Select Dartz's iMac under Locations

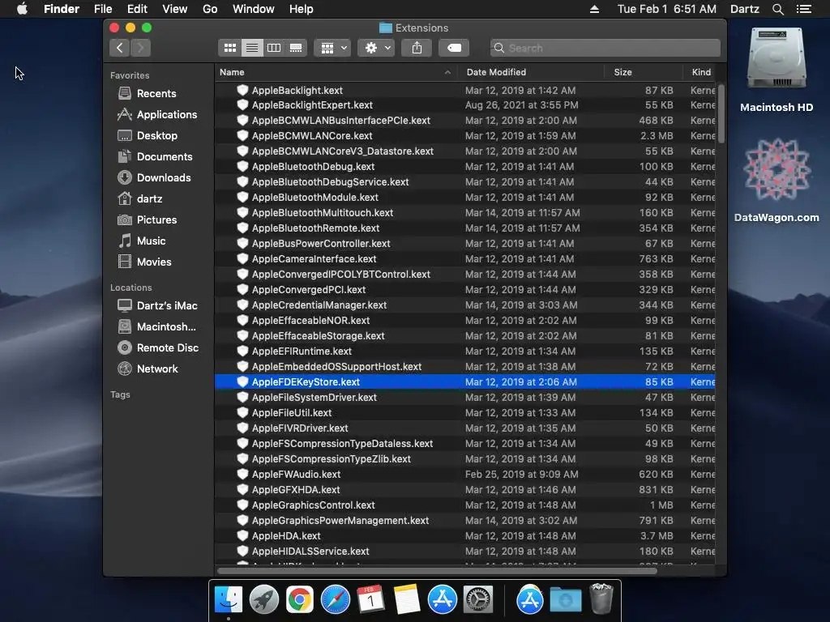tap(167, 306)
